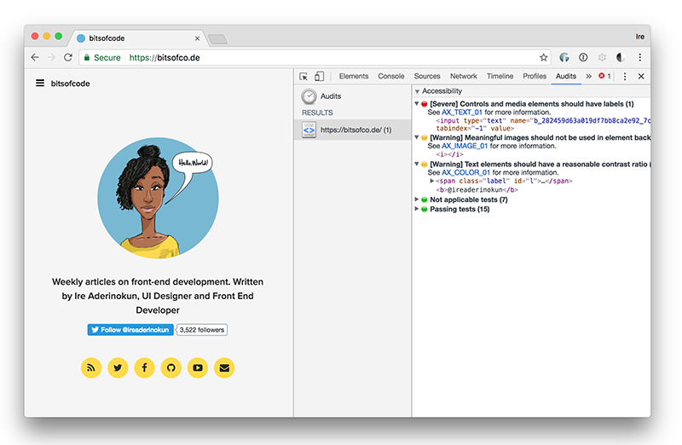
Task: Select the https://bitsofco.de/ (1) audit result
Action: point(352,130)
